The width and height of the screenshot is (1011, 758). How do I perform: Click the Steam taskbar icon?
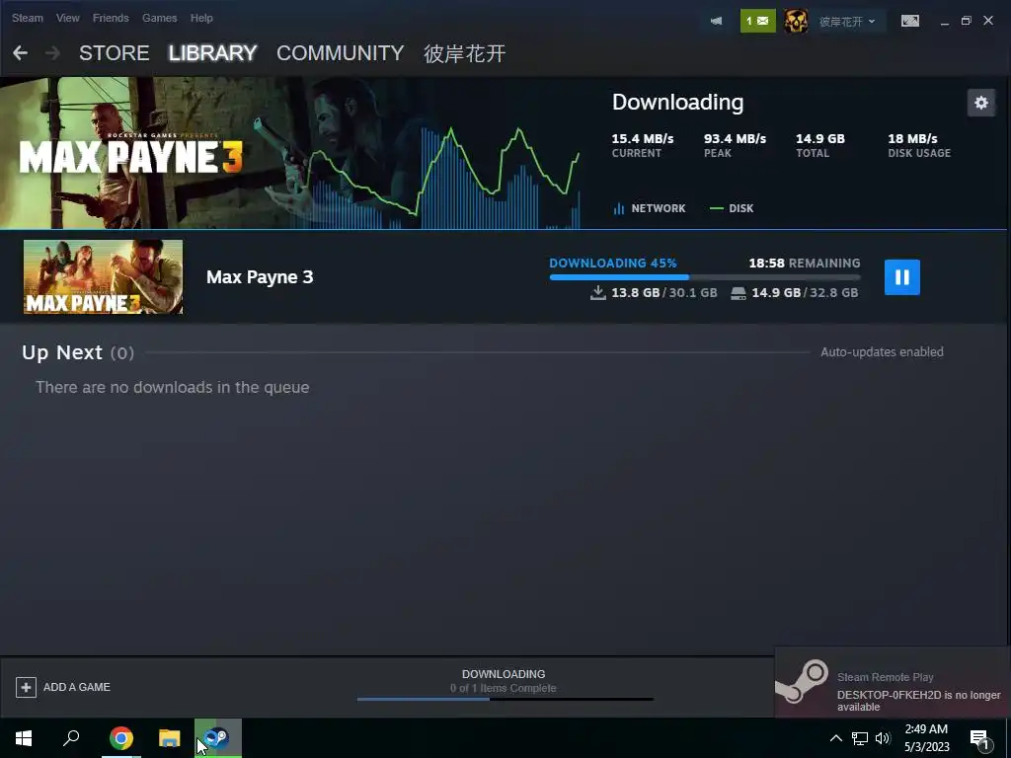click(218, 738)
